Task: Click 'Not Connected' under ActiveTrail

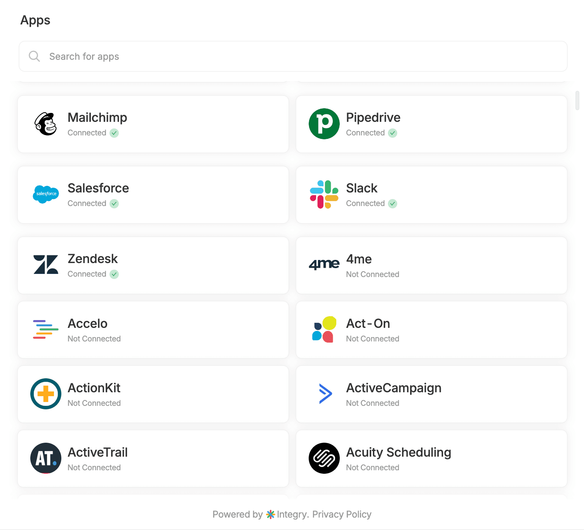Action: 94,468
